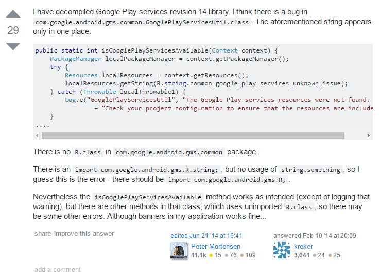
Task: Click inline code import com.google.android.gms.R;
Action: (x=227, y=180)
